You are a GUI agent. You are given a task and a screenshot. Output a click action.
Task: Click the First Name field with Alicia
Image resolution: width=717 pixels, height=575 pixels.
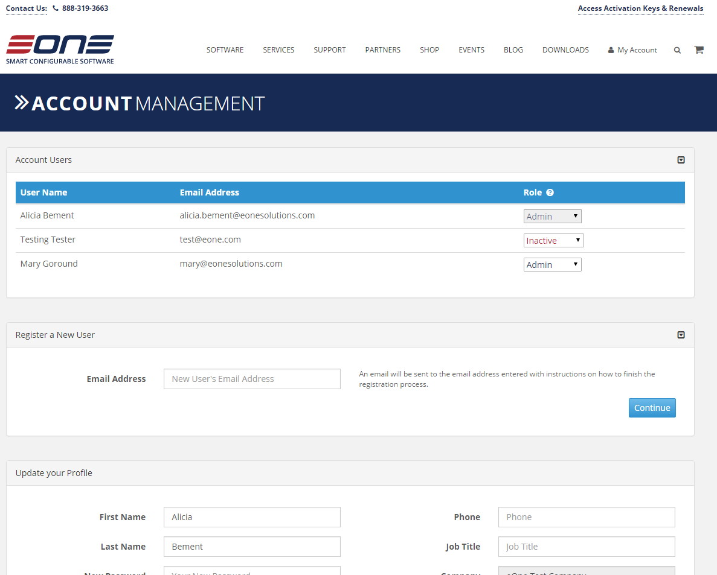tap(252, 517)
